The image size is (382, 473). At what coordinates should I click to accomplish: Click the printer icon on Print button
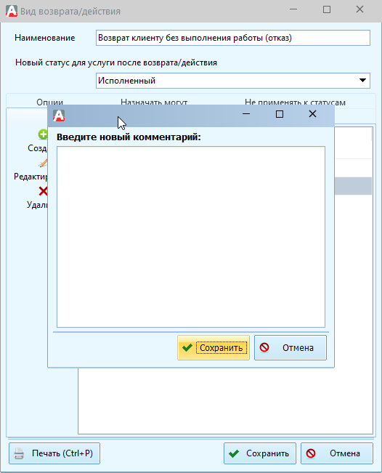[19, 453]
